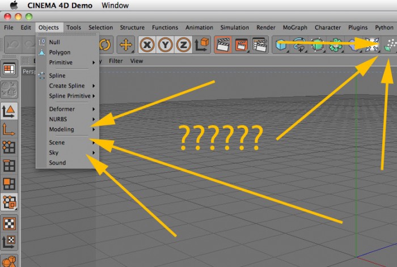This screenshot has width=397, height=267.
Task: Select the yellow cross Move tool
Action: (126, 45)
